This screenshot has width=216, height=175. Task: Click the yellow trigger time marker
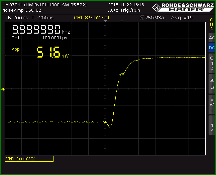point(122,21)
